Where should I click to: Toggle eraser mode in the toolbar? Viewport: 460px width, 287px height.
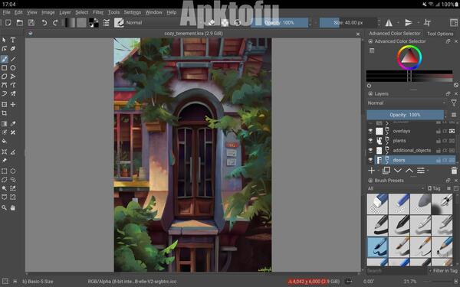click(212, 22)
